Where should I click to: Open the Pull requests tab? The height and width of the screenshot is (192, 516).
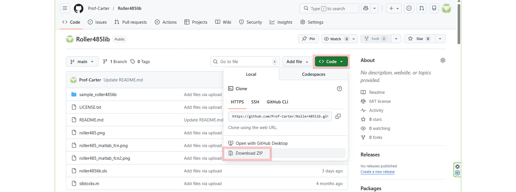(131, 22)
